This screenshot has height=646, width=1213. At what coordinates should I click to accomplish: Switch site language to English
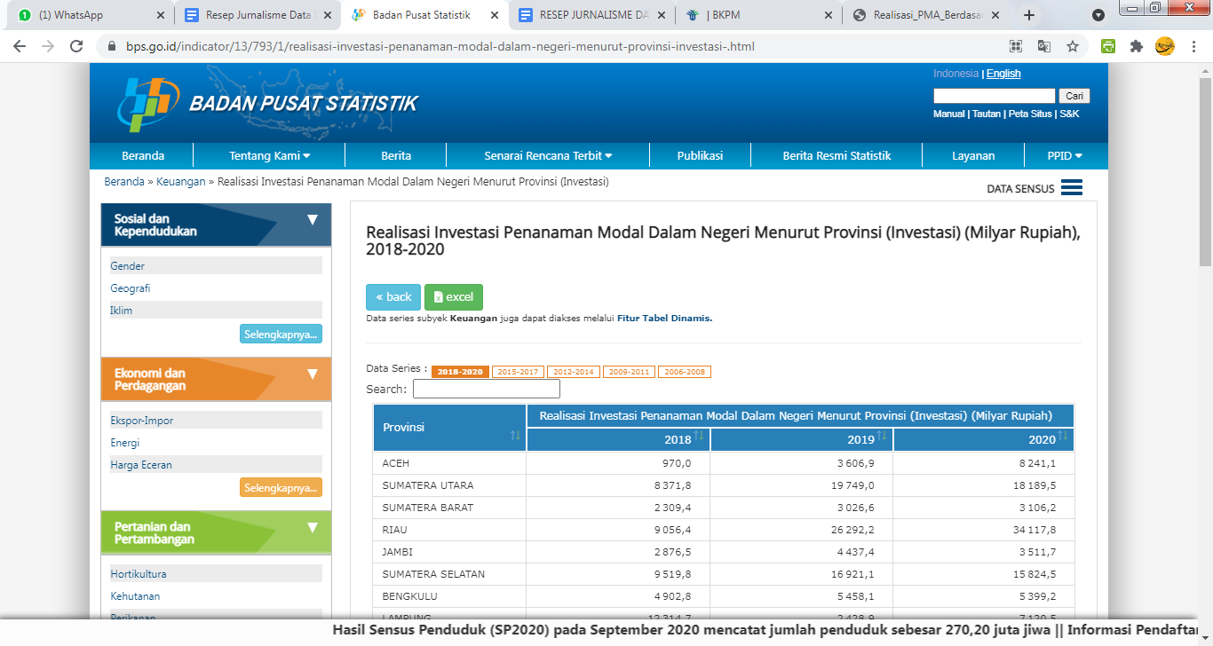(1003, 74)
